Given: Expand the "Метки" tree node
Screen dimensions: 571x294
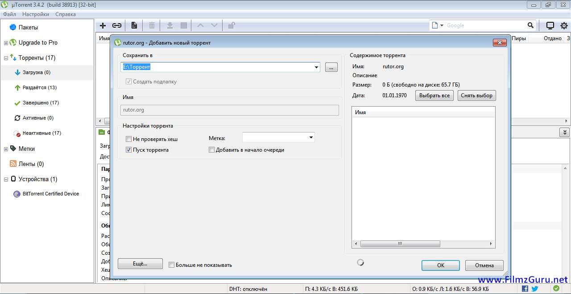Looking at the screenshot, I should click(6, 149).
